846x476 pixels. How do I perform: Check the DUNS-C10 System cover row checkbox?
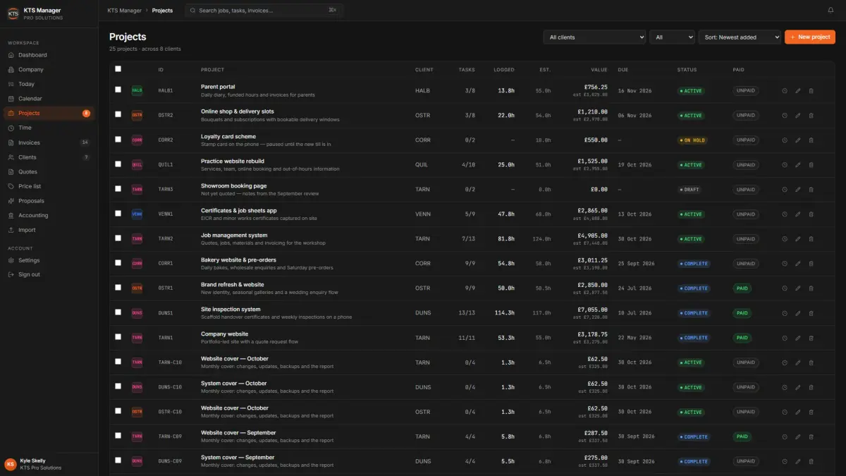coord(118,386)
